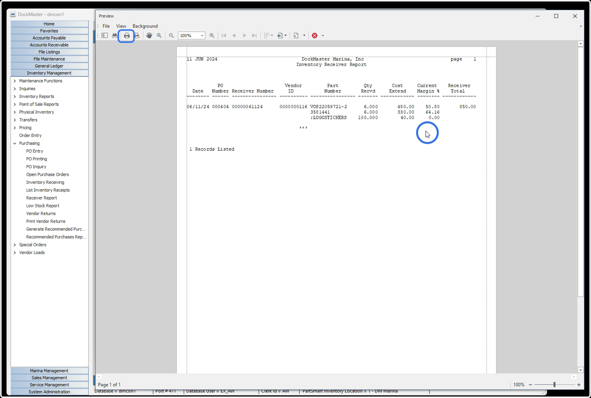Select Receiver Report item
Image resolution: width=591 pixels, height=398 pixels.
41,198
